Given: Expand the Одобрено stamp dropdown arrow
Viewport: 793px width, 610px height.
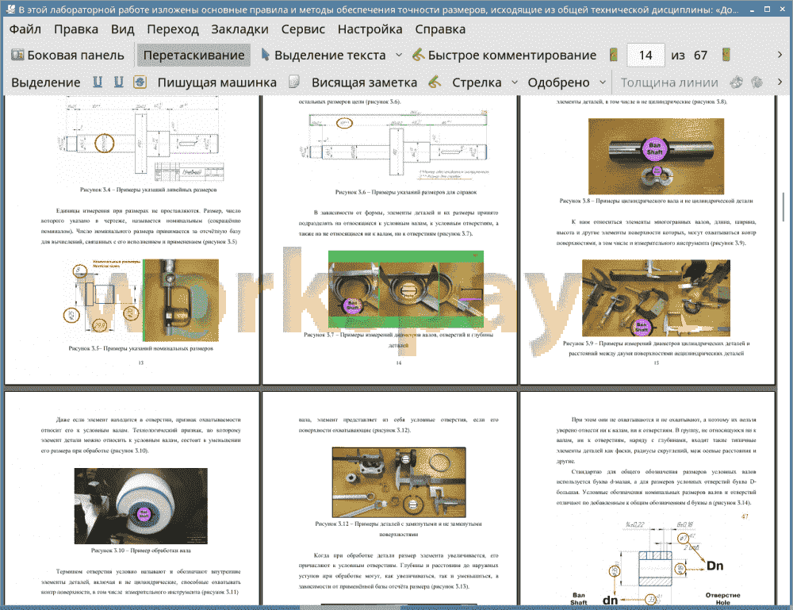Looking at the screenshot, I should (x=603, y=82).
